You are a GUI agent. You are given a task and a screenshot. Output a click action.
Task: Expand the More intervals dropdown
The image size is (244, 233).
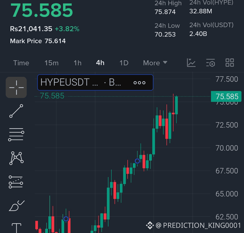pyautogui.click(x=155, y=63)
